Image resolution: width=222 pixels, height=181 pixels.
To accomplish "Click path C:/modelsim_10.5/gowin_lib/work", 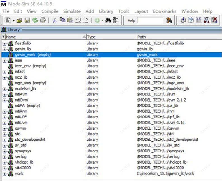I will 165,173.
